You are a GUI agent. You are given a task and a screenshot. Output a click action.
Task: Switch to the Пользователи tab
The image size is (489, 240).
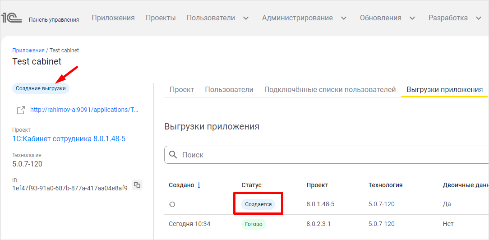(229, 90)
